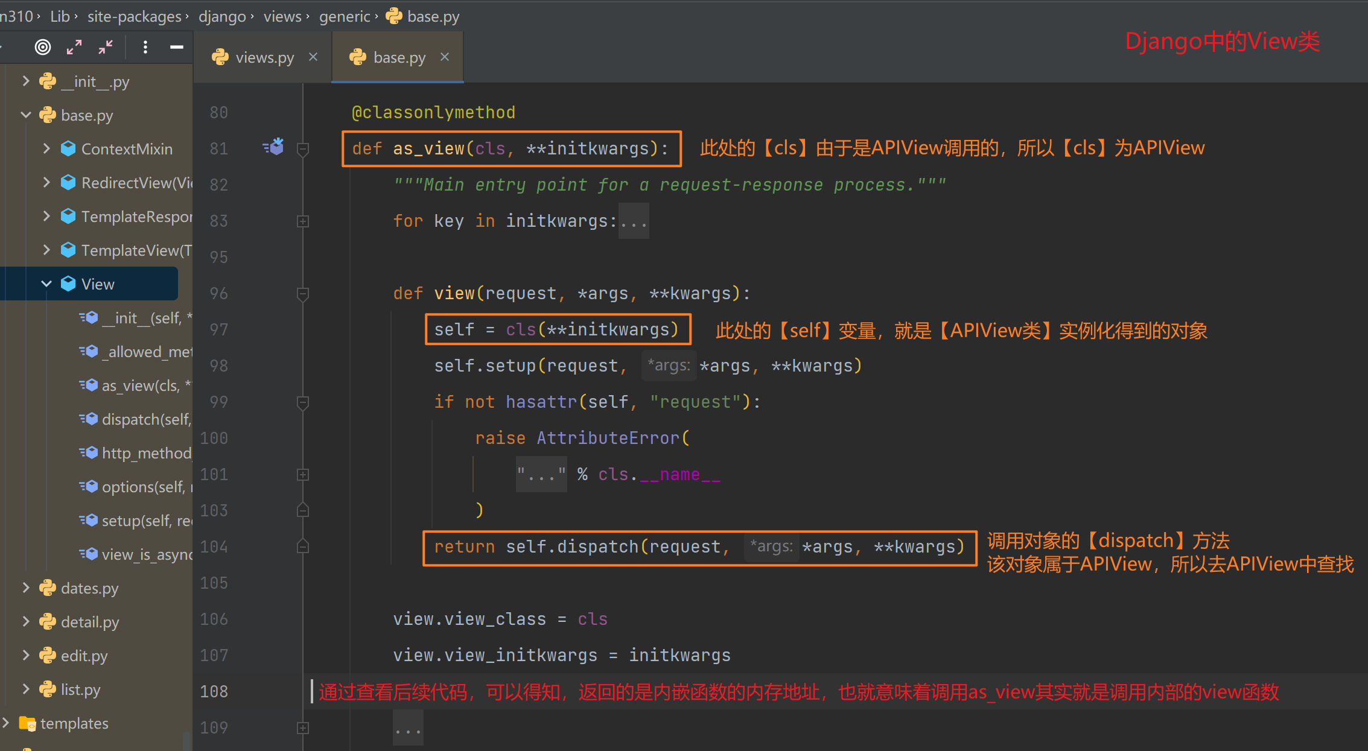Select the View class in the tree
Image resolution: width=1368 pixels, height=751 pixels.
98,284
